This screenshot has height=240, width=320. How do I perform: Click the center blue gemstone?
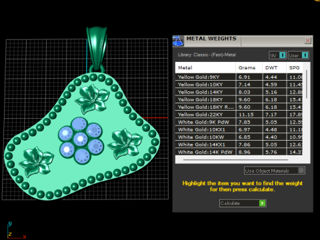(81, 139)
